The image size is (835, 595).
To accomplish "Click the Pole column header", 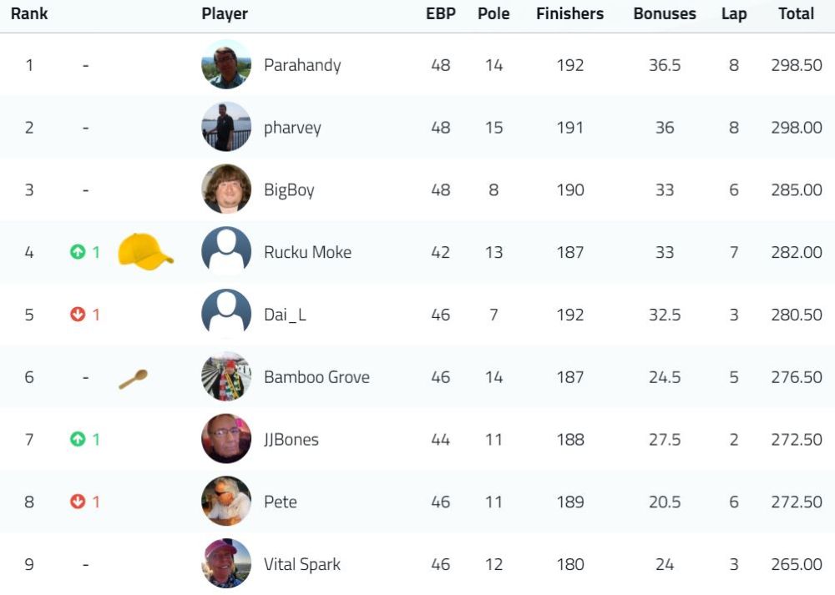I will click(x=493, y=13).
